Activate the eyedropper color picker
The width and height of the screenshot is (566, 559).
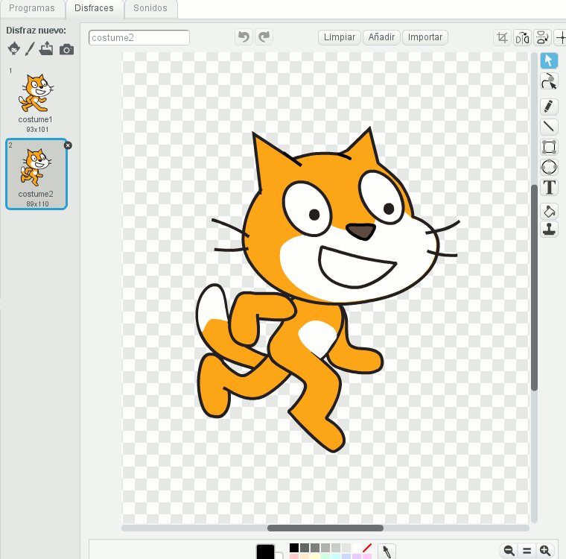tap(387, 552)
